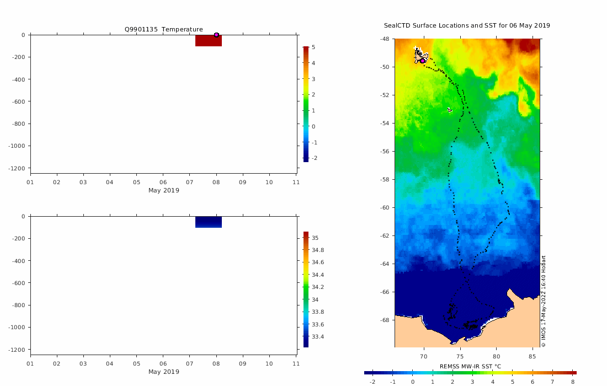Click the '33.8' tick on salinity colorbar

click(318, 312)
